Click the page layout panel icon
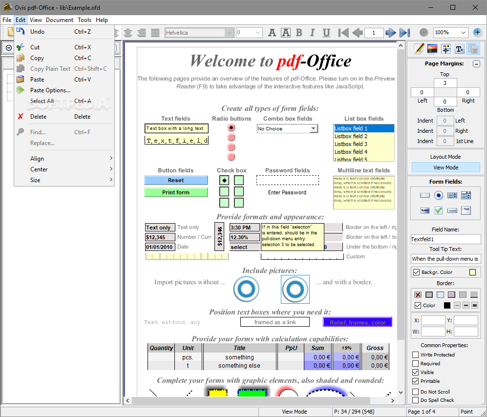Viewport: 487px width, 417px height. (473, 48)
